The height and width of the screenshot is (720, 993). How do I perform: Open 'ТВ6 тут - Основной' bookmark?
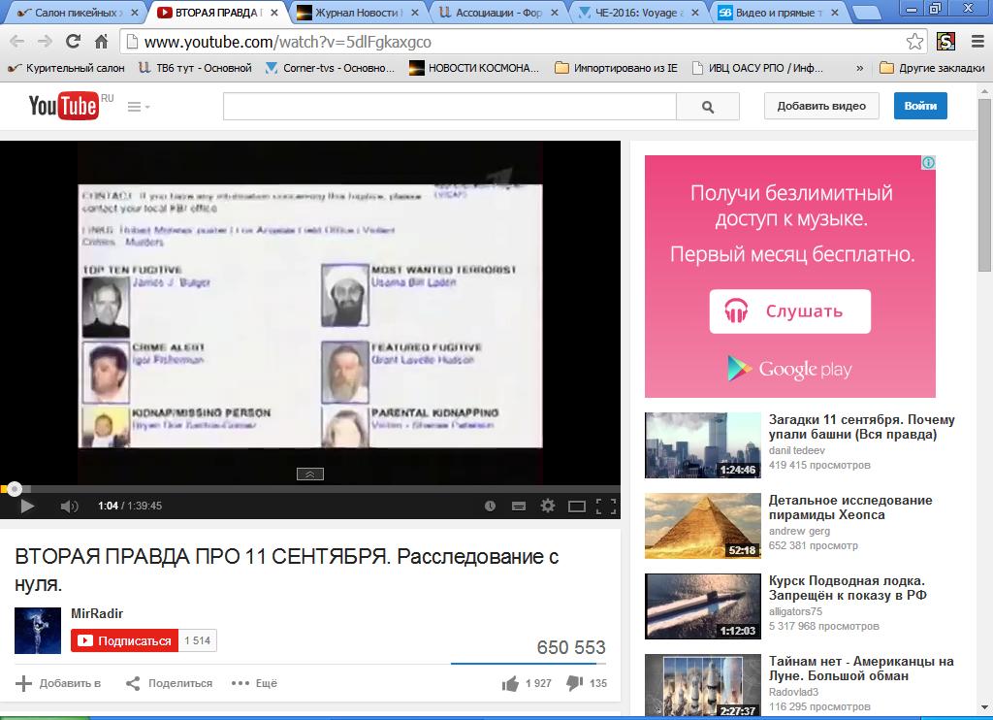click(x=195, y=68)
